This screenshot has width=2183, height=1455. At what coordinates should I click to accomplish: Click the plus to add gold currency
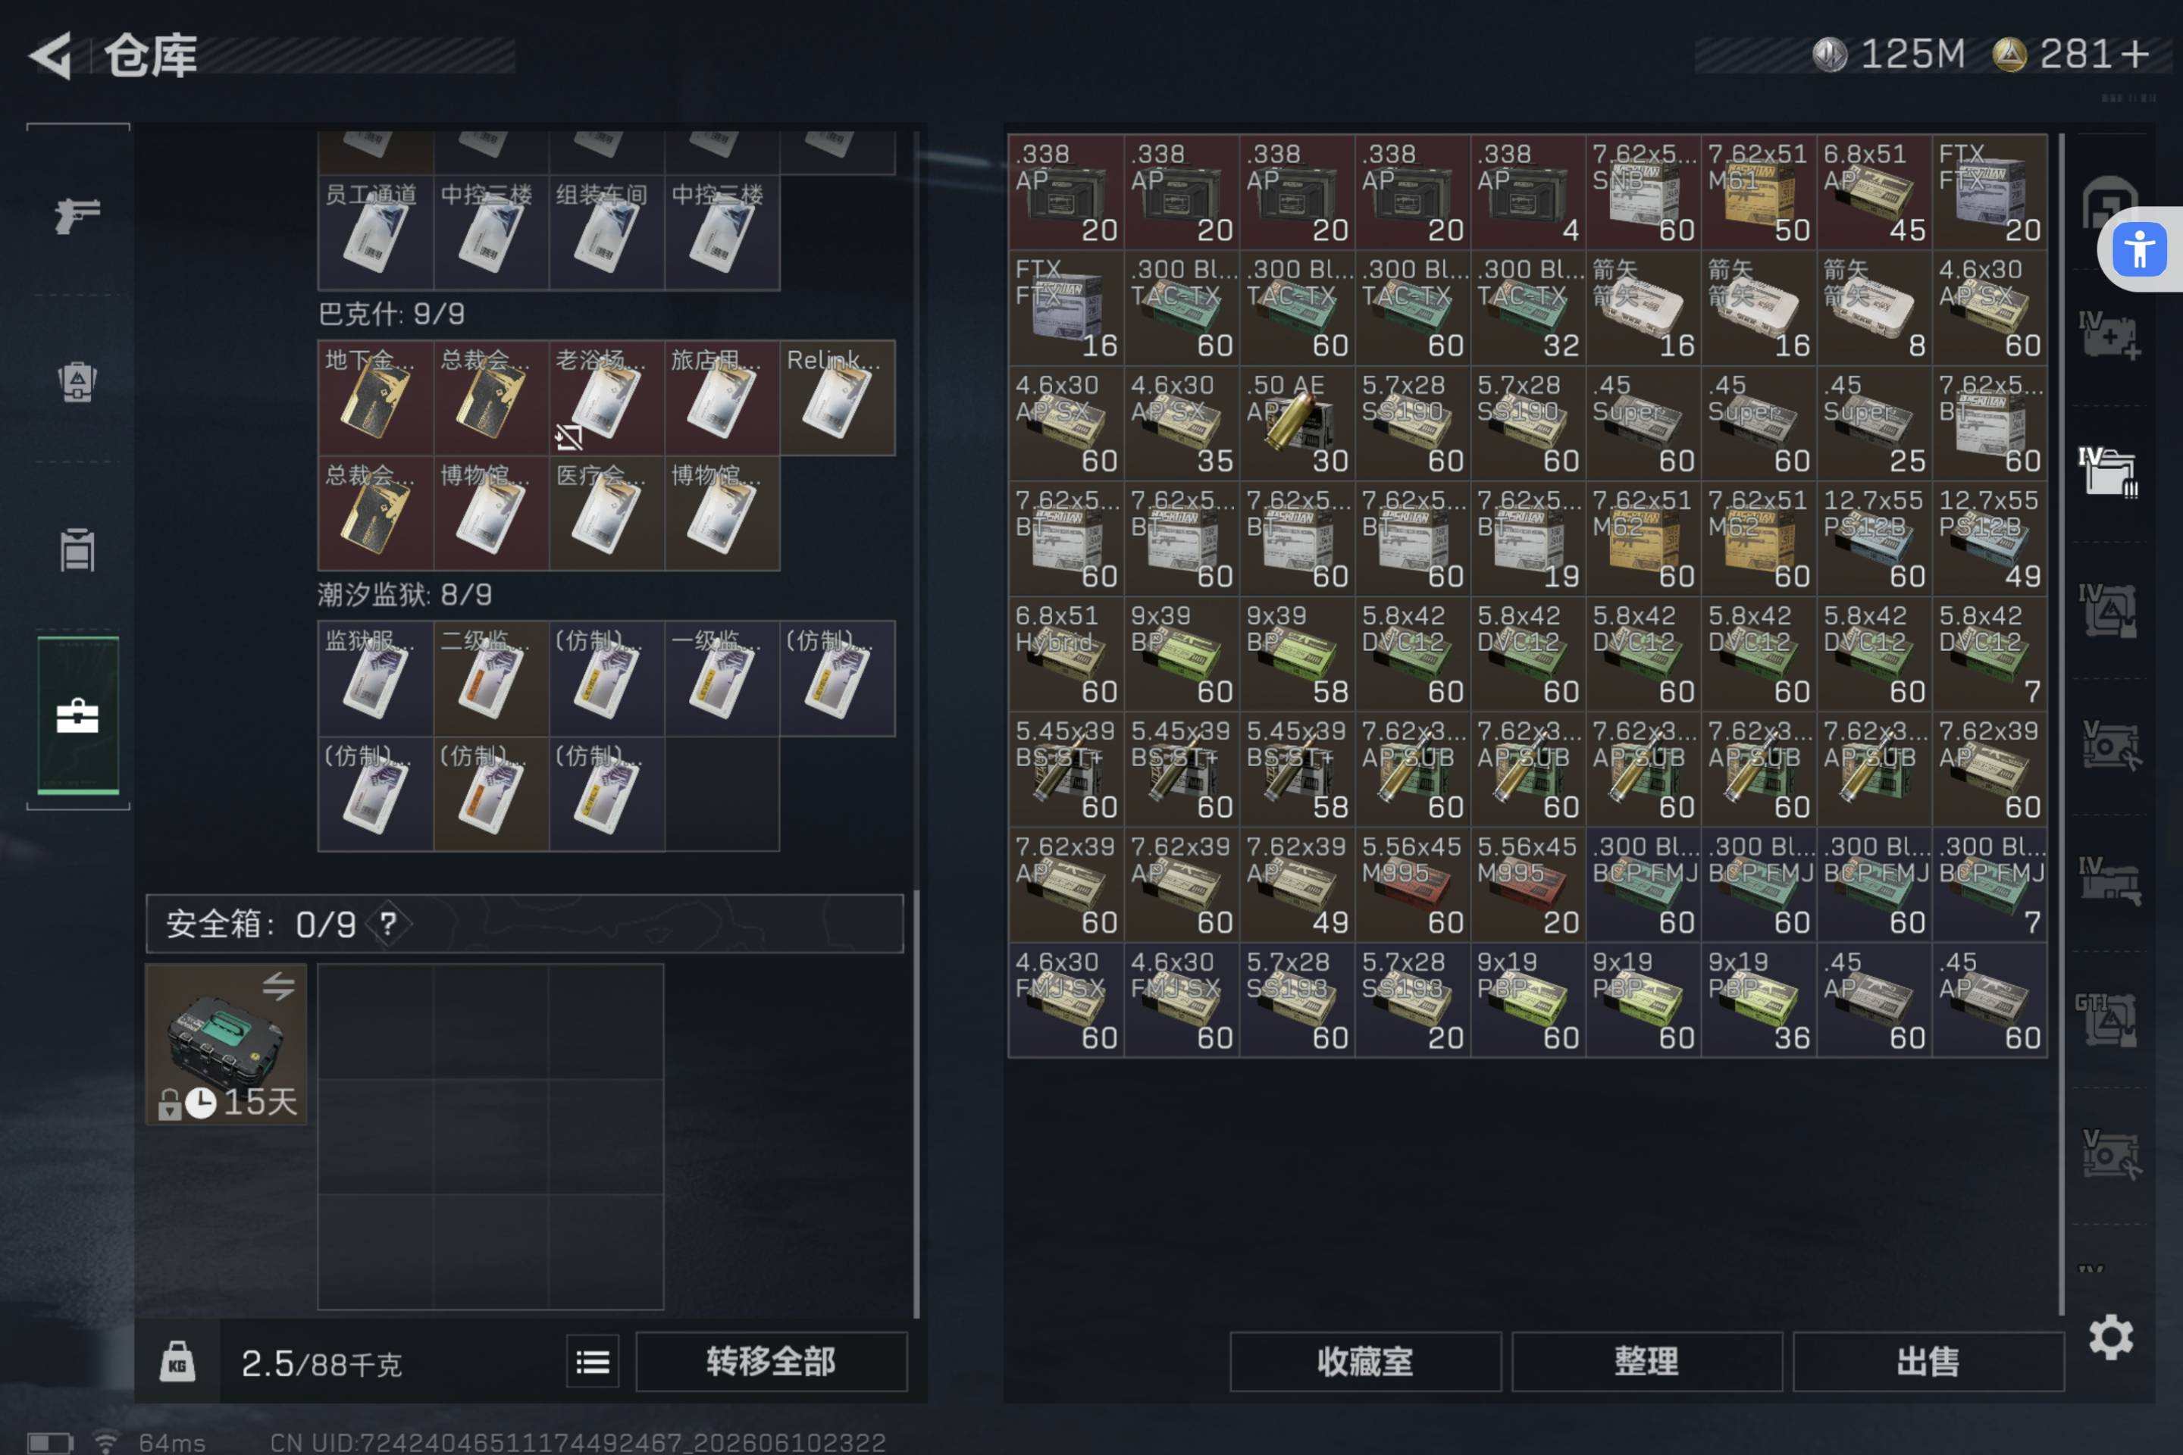coord(2136,54)
